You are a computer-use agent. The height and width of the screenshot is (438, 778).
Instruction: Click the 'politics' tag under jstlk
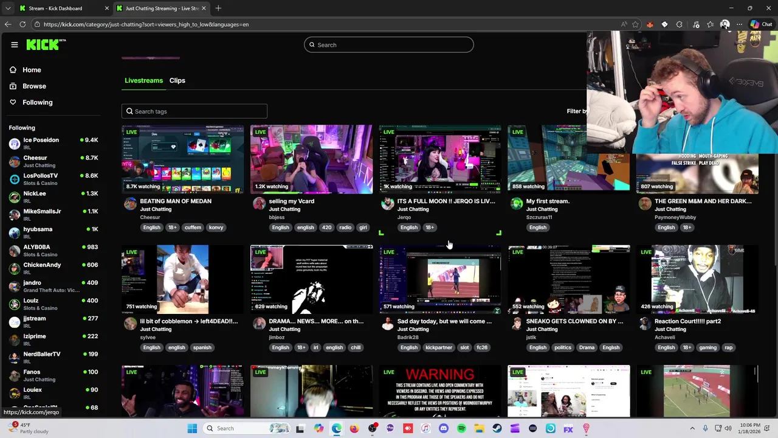pyautogui.click(x=562, y=347)
